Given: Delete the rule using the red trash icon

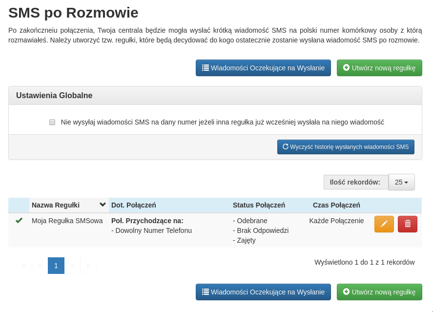Looking at the screenshot, I should point(408,224).
